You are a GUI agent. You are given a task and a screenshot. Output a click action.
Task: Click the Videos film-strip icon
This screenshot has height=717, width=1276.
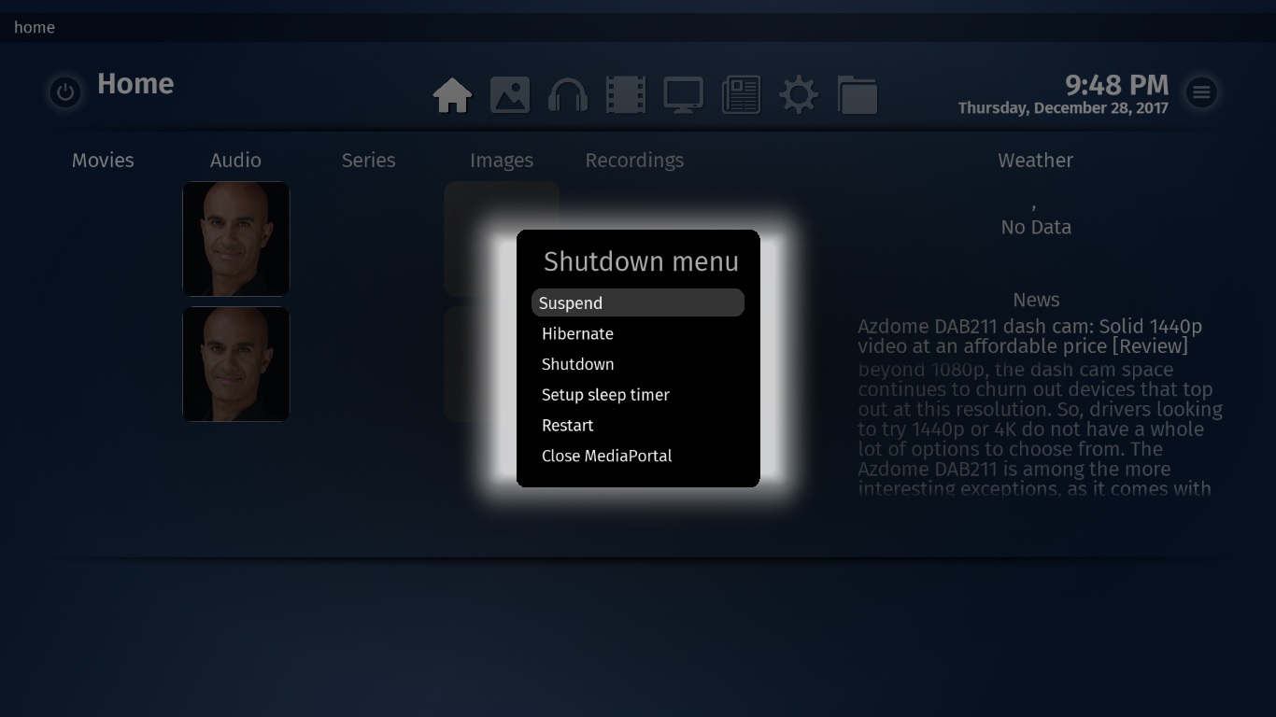tap(626, 94)
